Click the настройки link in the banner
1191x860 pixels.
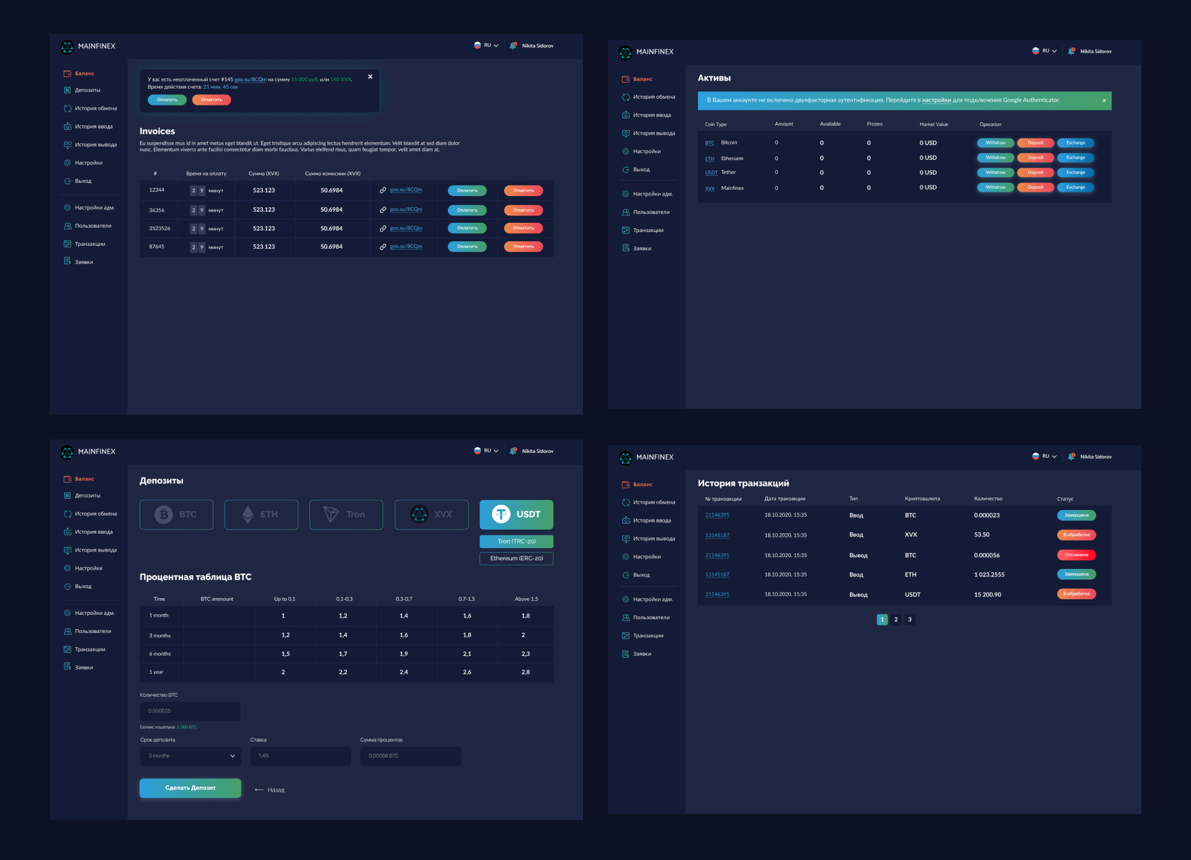[x=936, y=101]
